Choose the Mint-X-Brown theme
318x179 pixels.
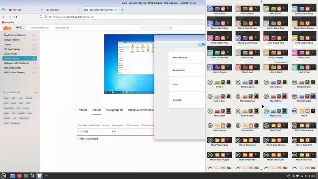[x=304, y=83]
